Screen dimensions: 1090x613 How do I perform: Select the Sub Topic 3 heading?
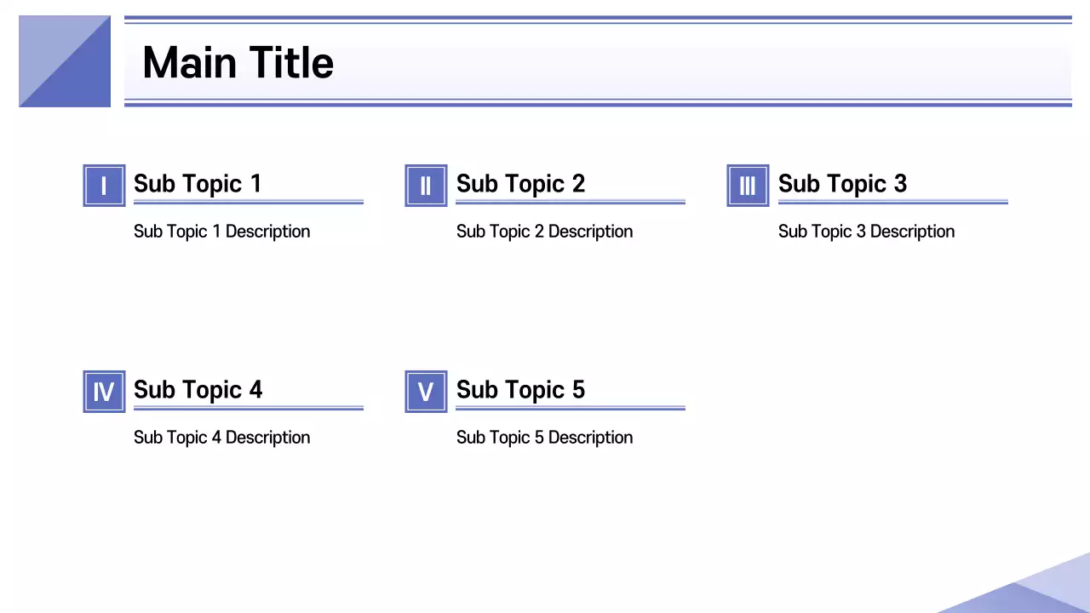[x=842, y=183]
